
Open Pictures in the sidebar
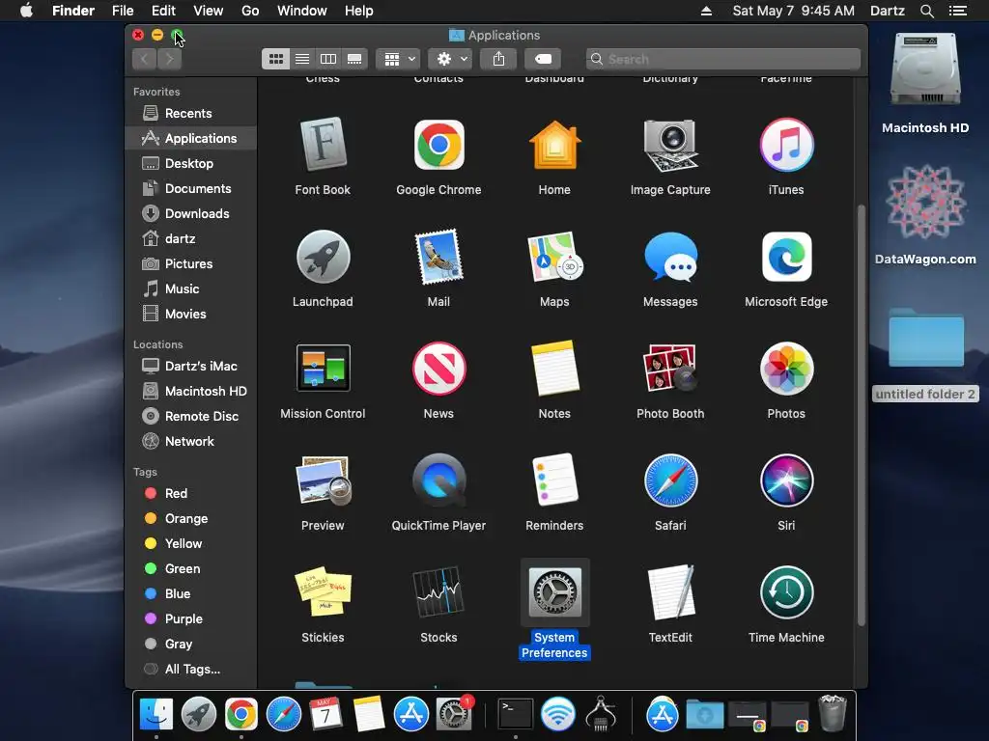click(x=190, y=263)
